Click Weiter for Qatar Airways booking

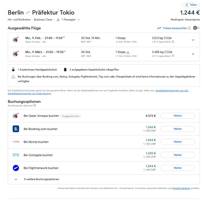pyautogui.click(x=178, y=116)
